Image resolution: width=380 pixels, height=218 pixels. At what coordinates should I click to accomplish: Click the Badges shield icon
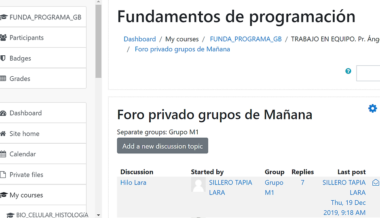coord(3,58)
